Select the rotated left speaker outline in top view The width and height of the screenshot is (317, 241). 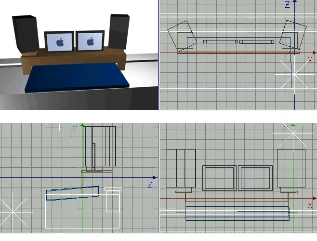(x=182, y=36)
